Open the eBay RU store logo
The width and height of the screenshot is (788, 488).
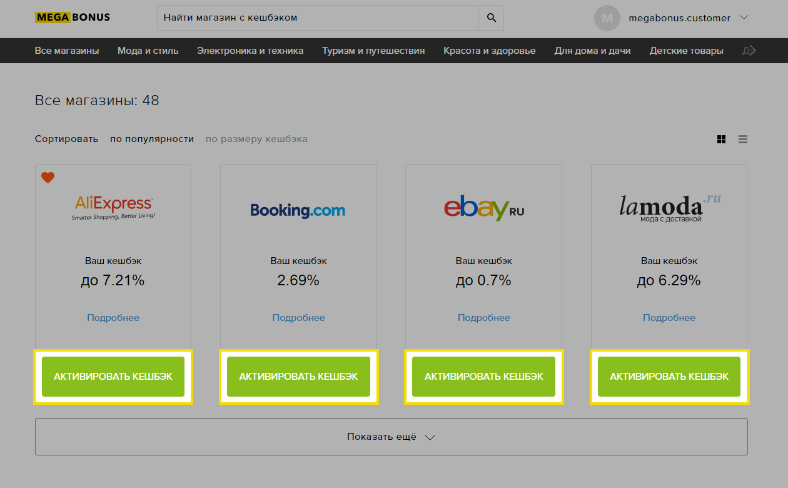click(484, 208)
